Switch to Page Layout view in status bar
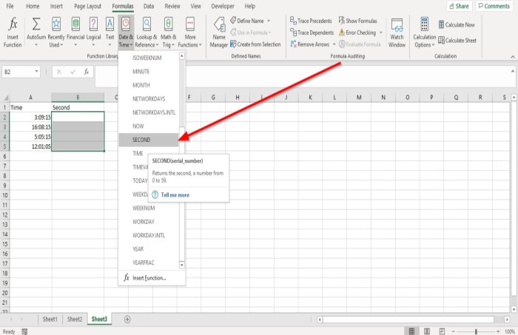 point(427,331)
